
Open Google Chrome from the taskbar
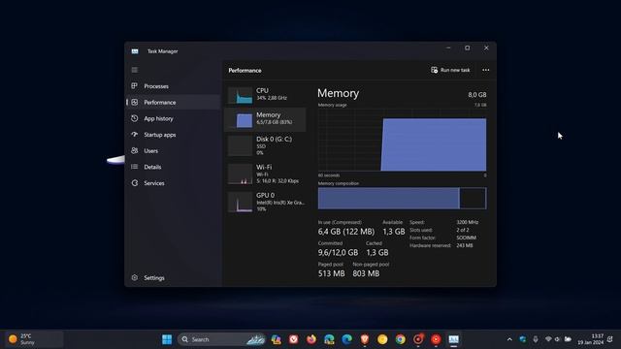(401, 339)
